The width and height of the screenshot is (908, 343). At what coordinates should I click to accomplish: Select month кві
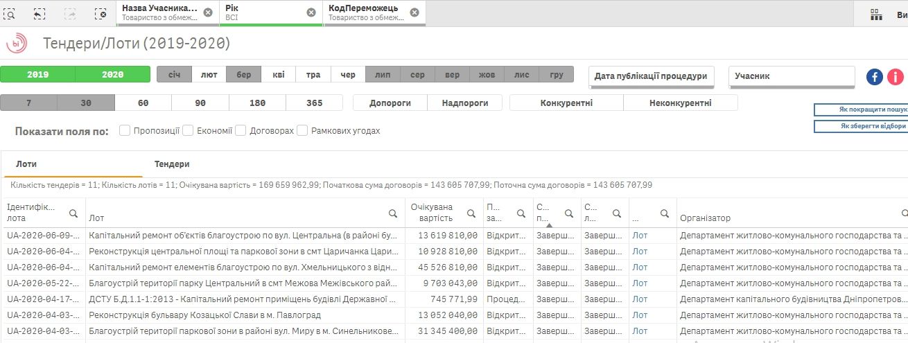(278, 74)
